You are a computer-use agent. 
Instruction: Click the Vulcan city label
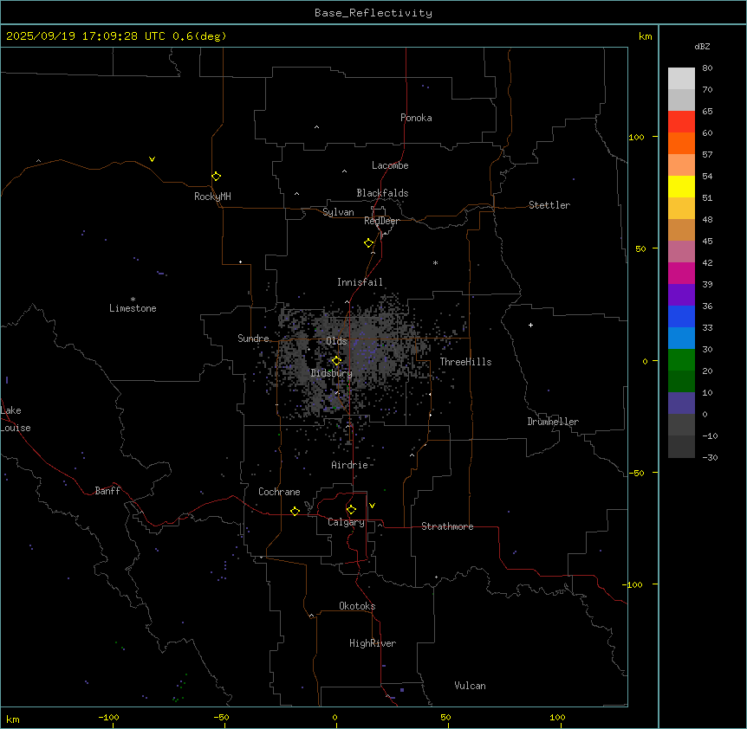point(470,686)
